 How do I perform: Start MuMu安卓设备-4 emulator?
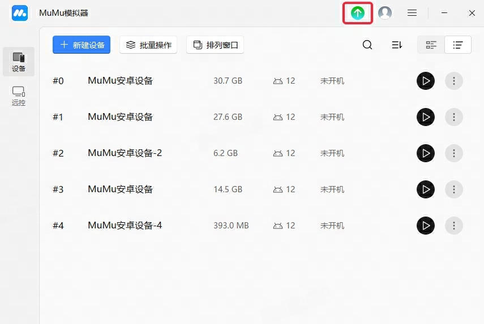[x=426, y=226]
